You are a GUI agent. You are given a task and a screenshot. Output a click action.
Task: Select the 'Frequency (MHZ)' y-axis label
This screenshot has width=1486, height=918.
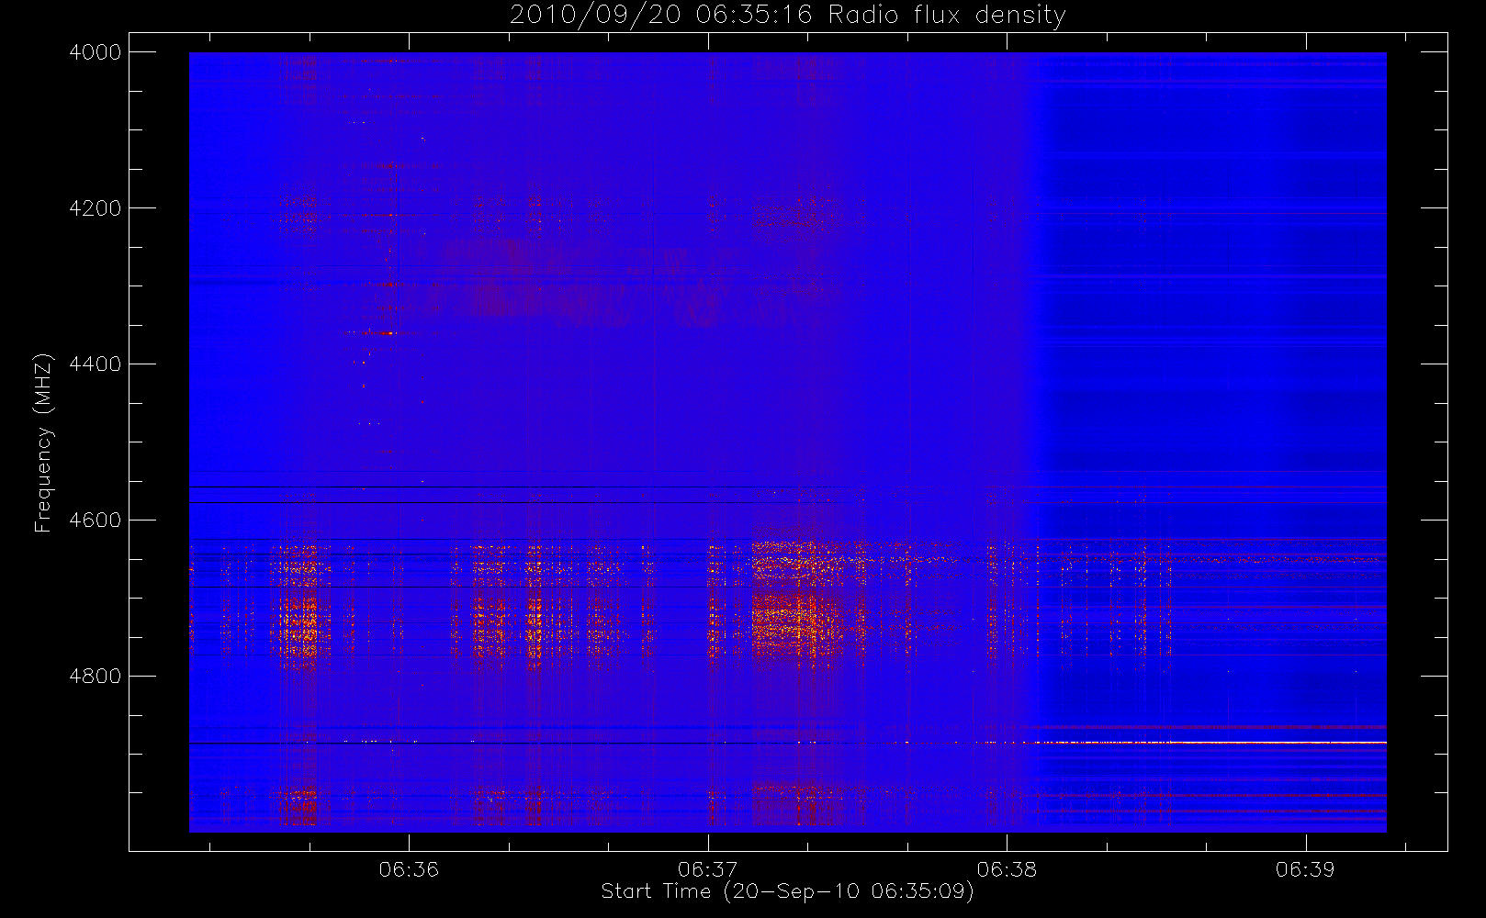coord(43,442)
